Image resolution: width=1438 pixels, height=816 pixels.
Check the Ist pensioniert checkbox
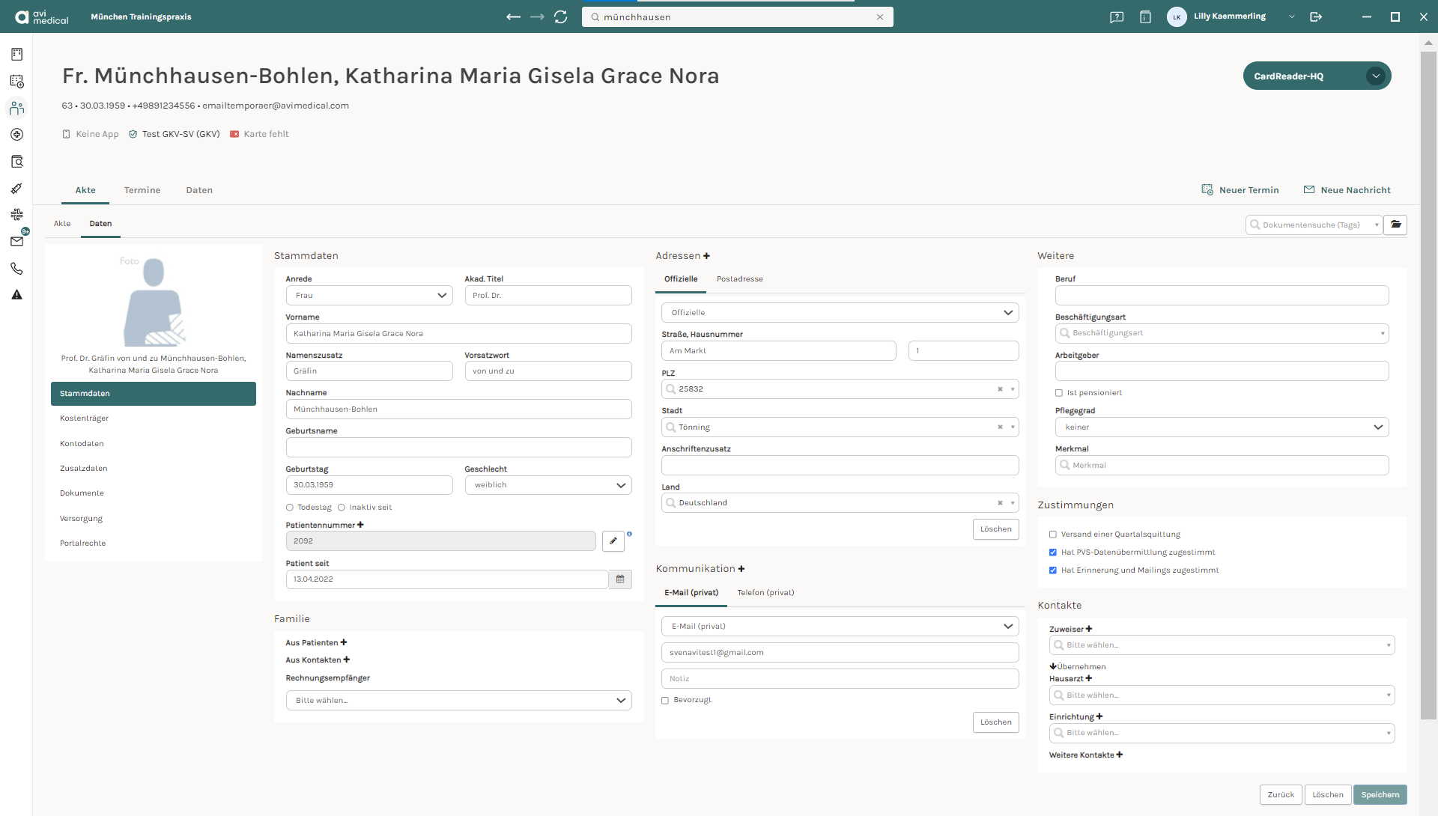tap(1059, 393)
